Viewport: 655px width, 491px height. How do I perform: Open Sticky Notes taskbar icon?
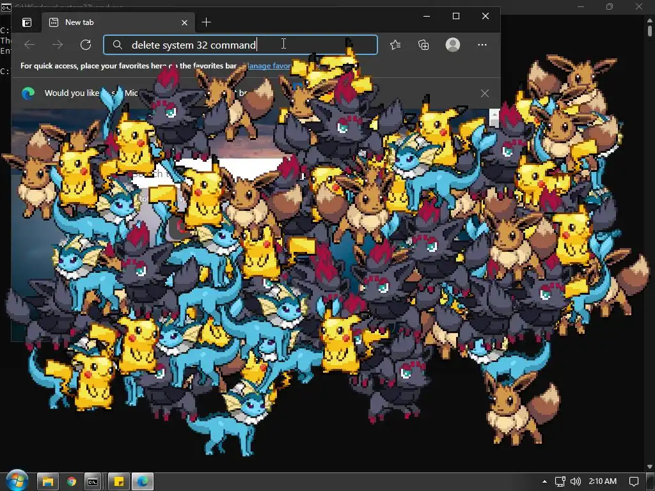tap(119, 481)
